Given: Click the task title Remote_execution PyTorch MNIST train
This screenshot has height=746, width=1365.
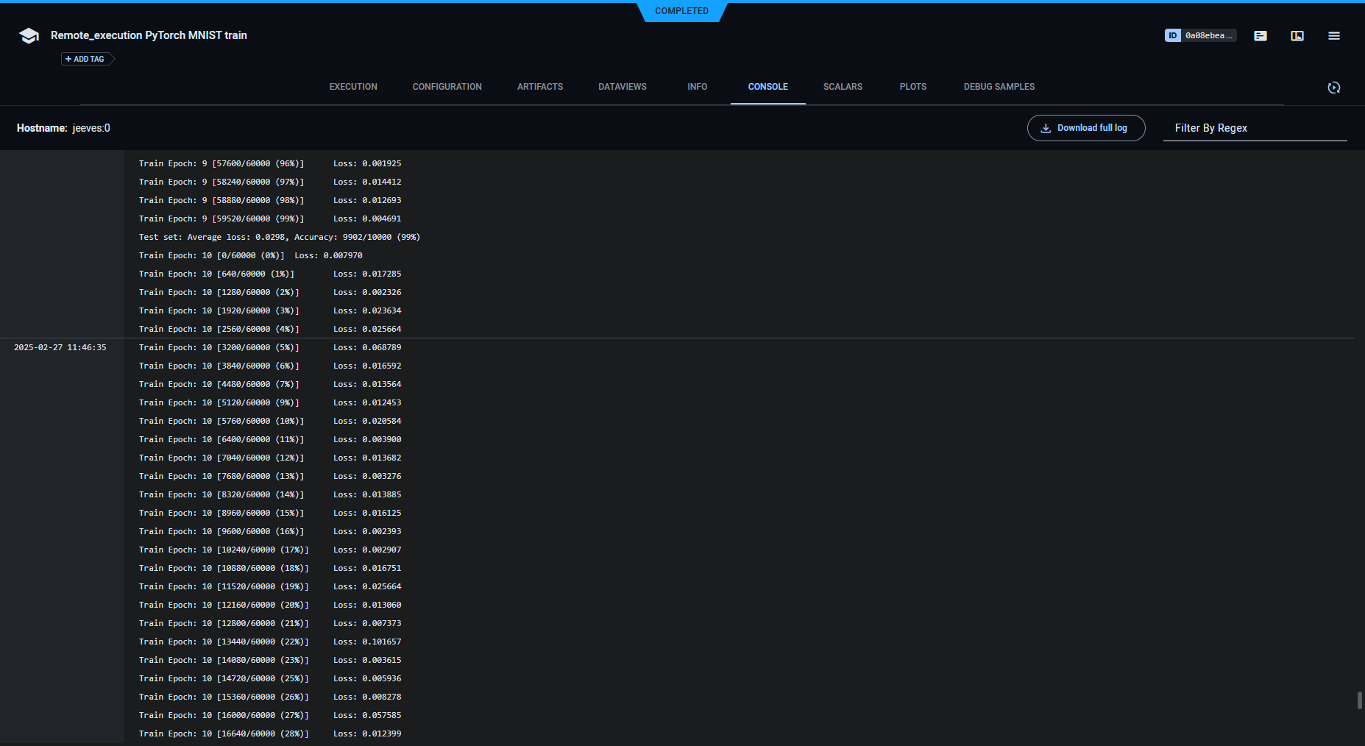Looking at the screenshot, I should [149, 35].
